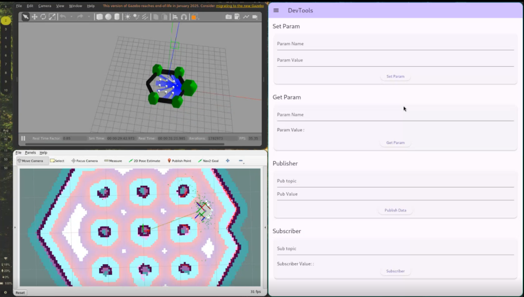Screen dimensions: 524x297
Task: Open the Panels menu in RViz
Action: point(30,152)
